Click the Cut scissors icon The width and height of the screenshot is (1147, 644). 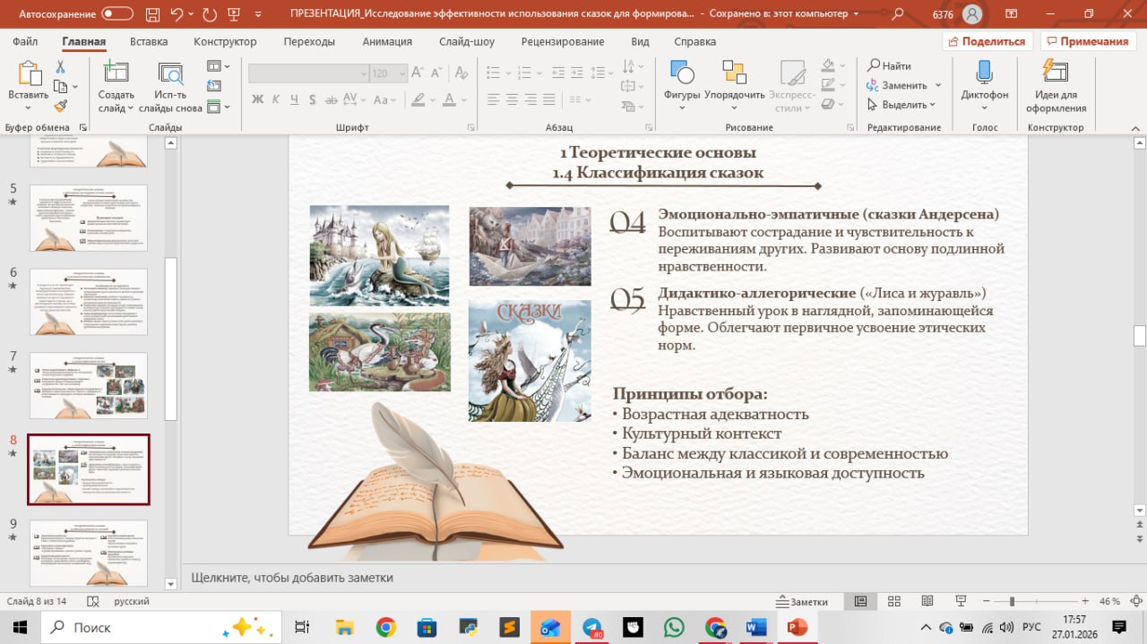[60, 67]
